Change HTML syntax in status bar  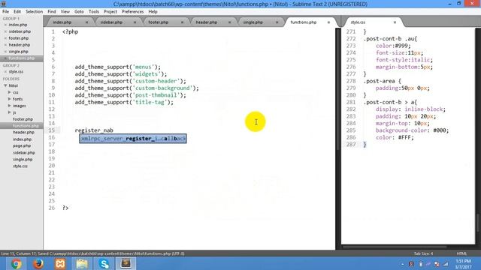click(x=461, y=253)
